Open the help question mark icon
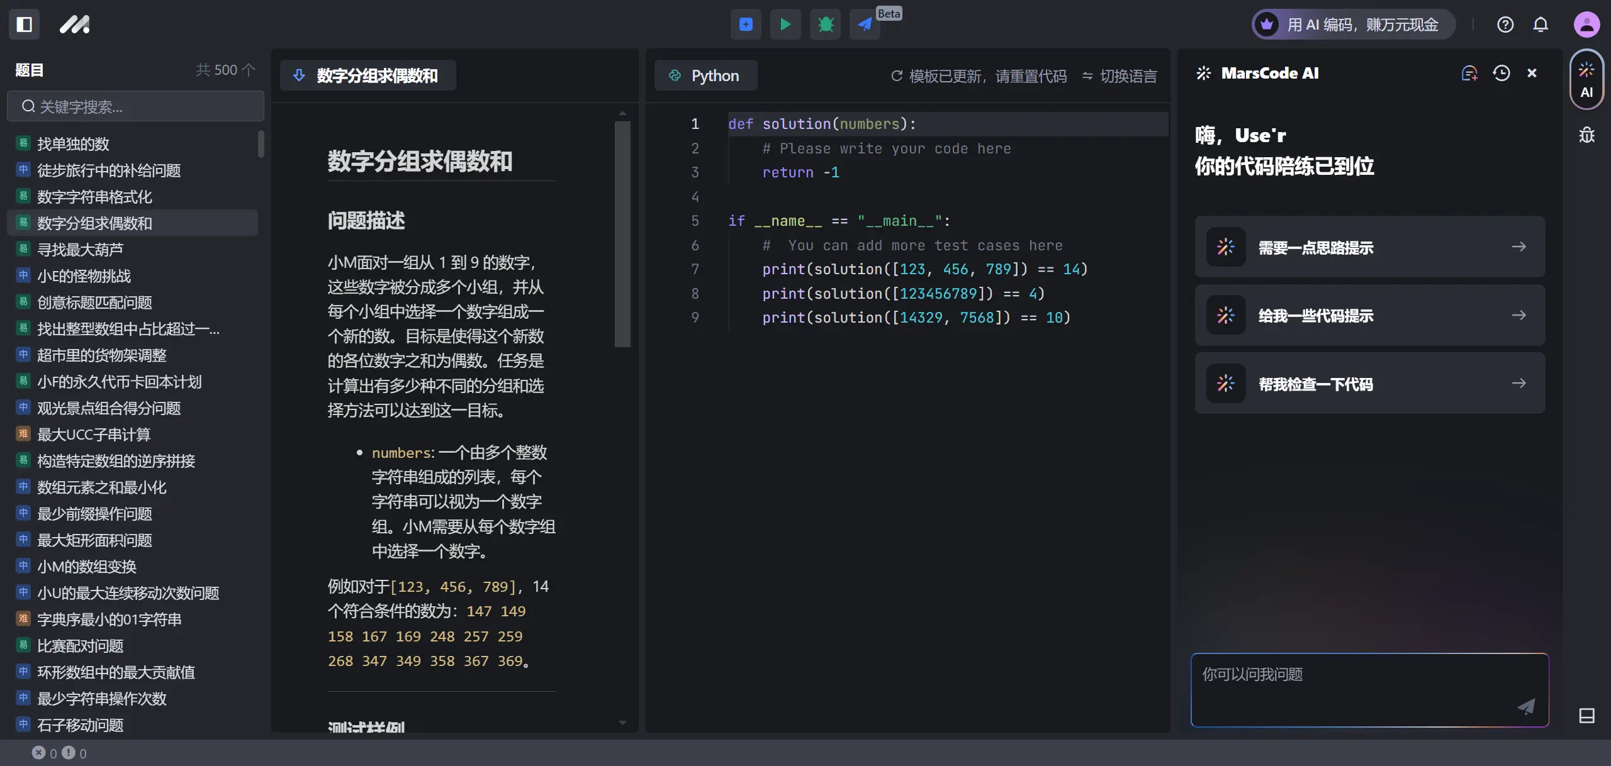1611x766 pixels. click(x=1505, y=25)
